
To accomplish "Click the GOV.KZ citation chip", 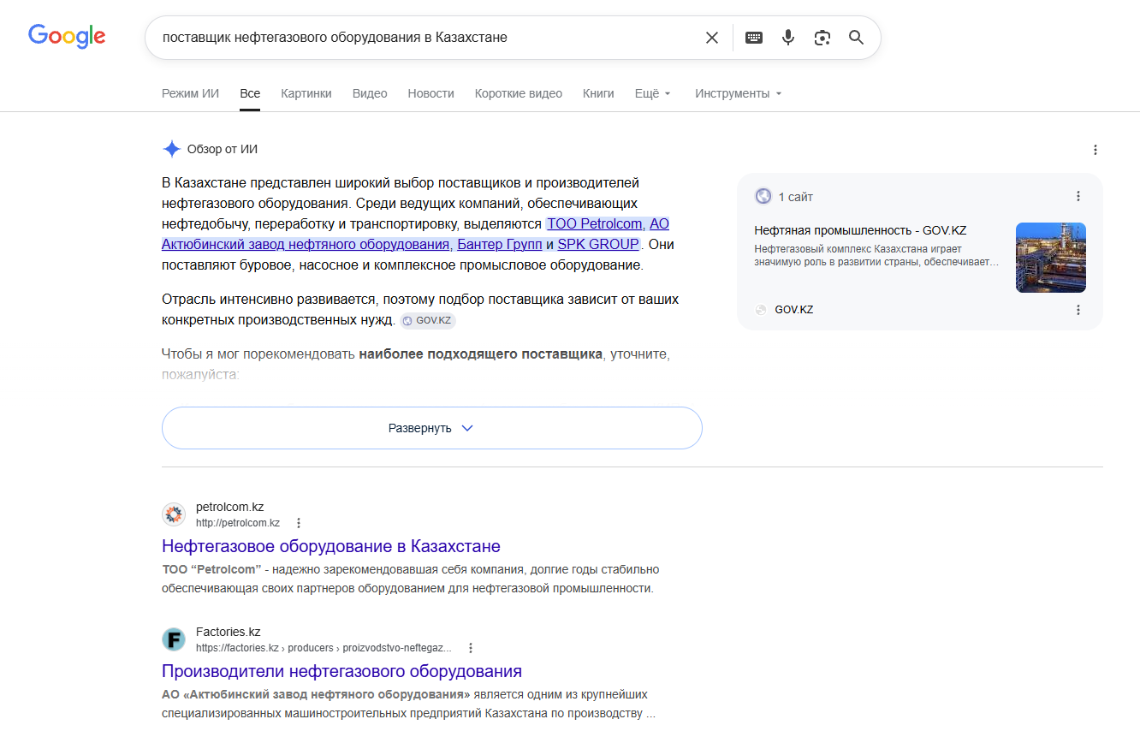I will (x=428, y=321).
